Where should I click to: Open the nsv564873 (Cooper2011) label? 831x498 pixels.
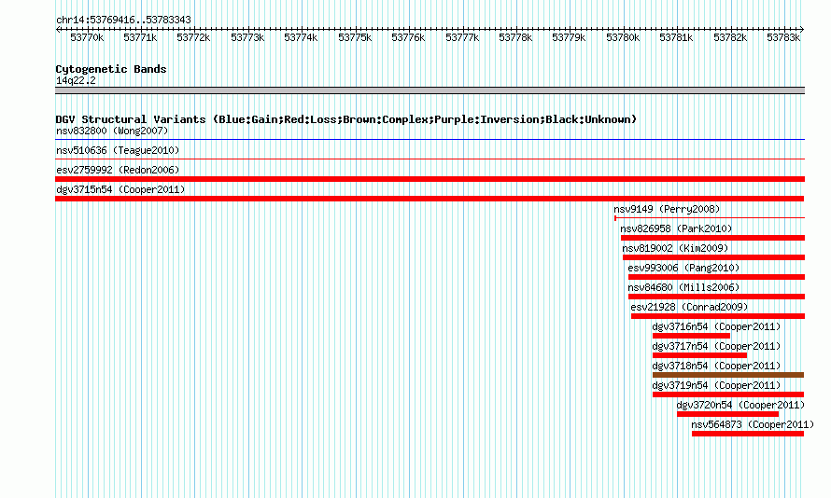click(x=753, y=424)
